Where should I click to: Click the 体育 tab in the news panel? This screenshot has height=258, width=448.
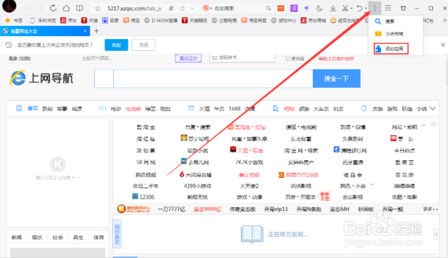point(98,238)
